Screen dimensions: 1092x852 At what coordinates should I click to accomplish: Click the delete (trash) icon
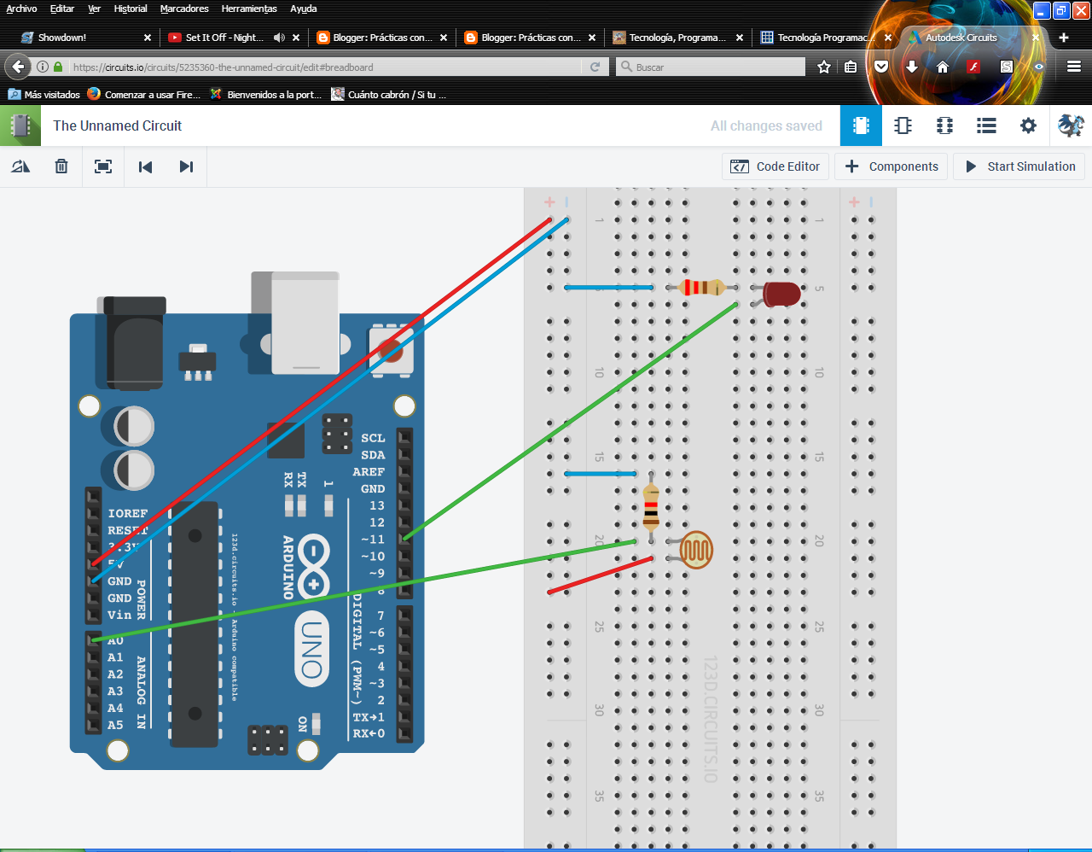(x=61, y=166)
